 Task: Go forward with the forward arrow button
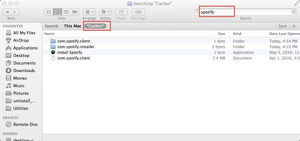tap(15, 12)
